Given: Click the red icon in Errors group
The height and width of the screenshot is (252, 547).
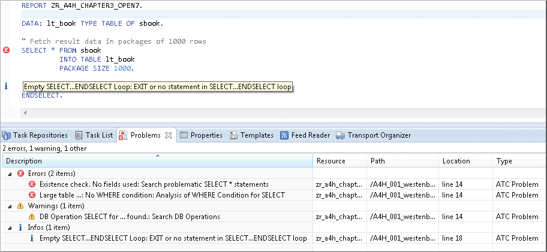Looking at the screenshot, I should coord(20,174).
